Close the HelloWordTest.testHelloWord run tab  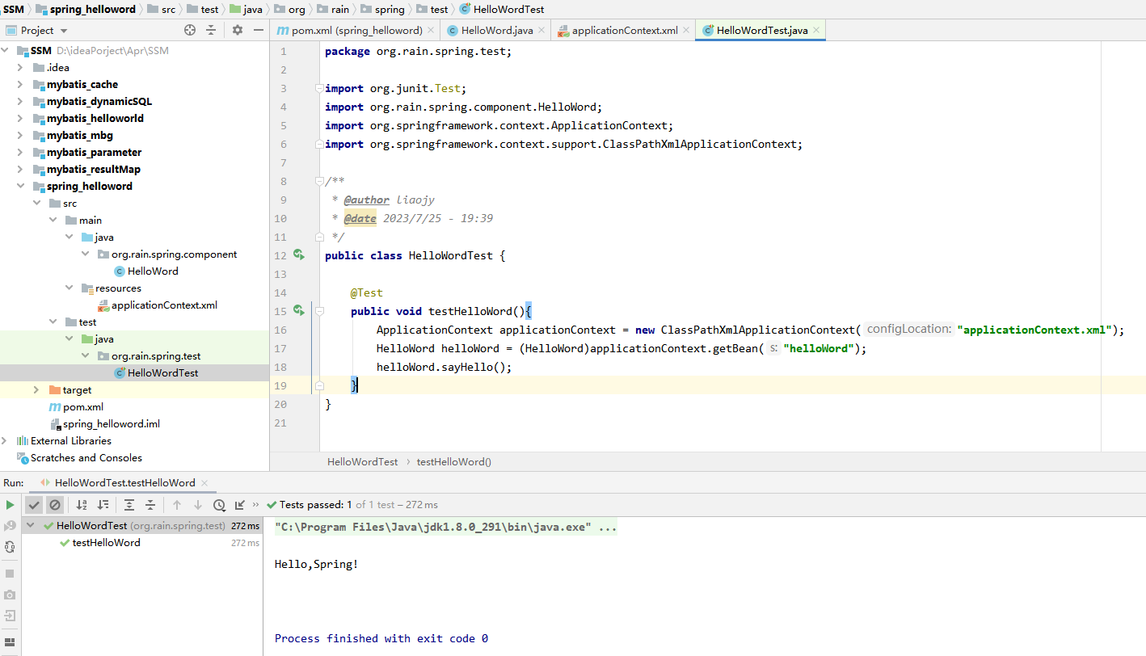click(205, 483)
